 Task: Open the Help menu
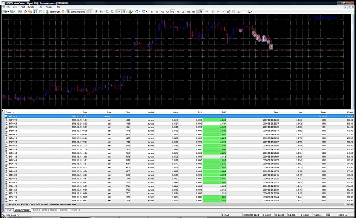(58, 7)
